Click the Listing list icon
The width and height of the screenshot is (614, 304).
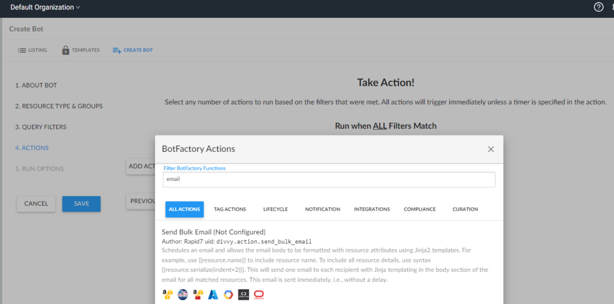click(22, 51)
